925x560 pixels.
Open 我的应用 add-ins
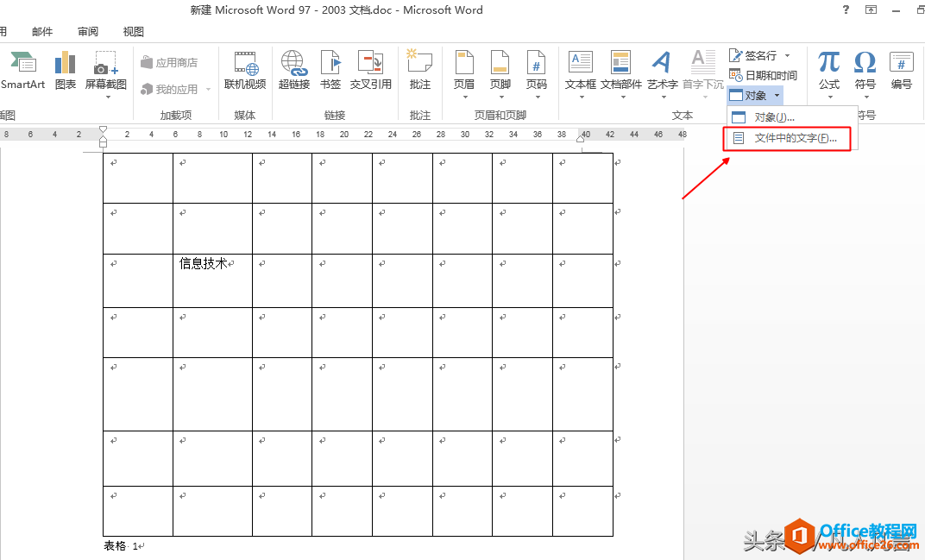pyautogui.click(x=169, y=89)
